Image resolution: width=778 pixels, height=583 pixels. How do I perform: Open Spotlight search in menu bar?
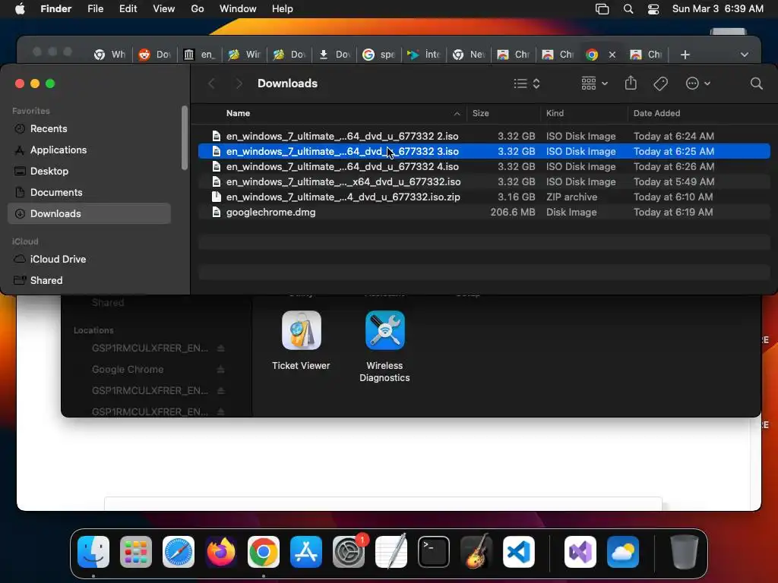point(628,9)
